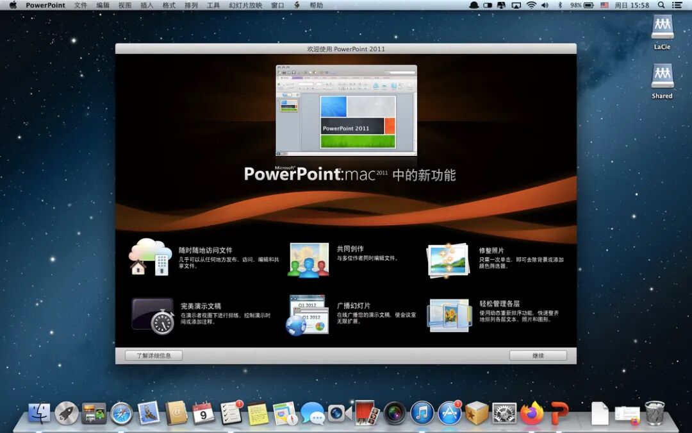Open the Trash in the Dock

point(654,413)
